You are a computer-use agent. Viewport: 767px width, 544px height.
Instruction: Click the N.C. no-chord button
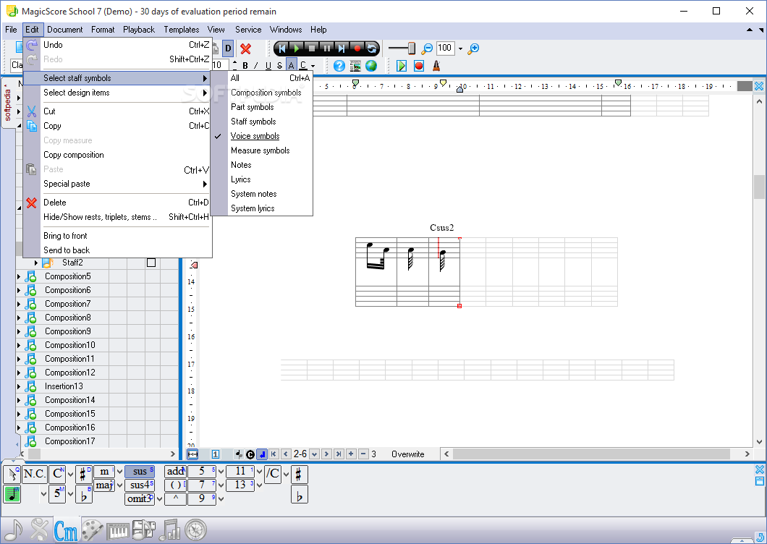pos(35,474)
